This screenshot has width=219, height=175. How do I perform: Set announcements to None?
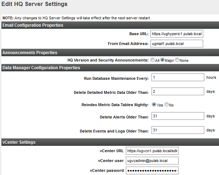pyautogui.click(x=177, y=60)
